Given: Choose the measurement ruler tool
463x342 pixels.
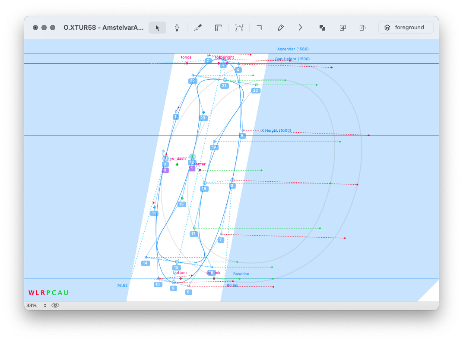Looking at the screenshot, I should (218, 28).
